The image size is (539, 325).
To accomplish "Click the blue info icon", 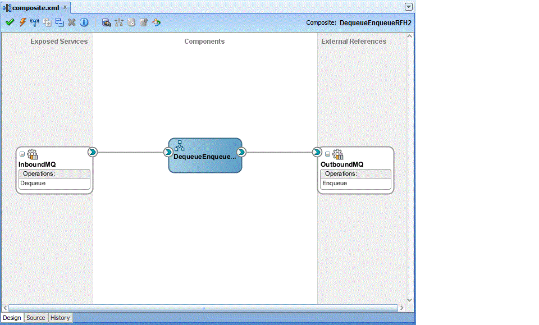I will [84, 22].
